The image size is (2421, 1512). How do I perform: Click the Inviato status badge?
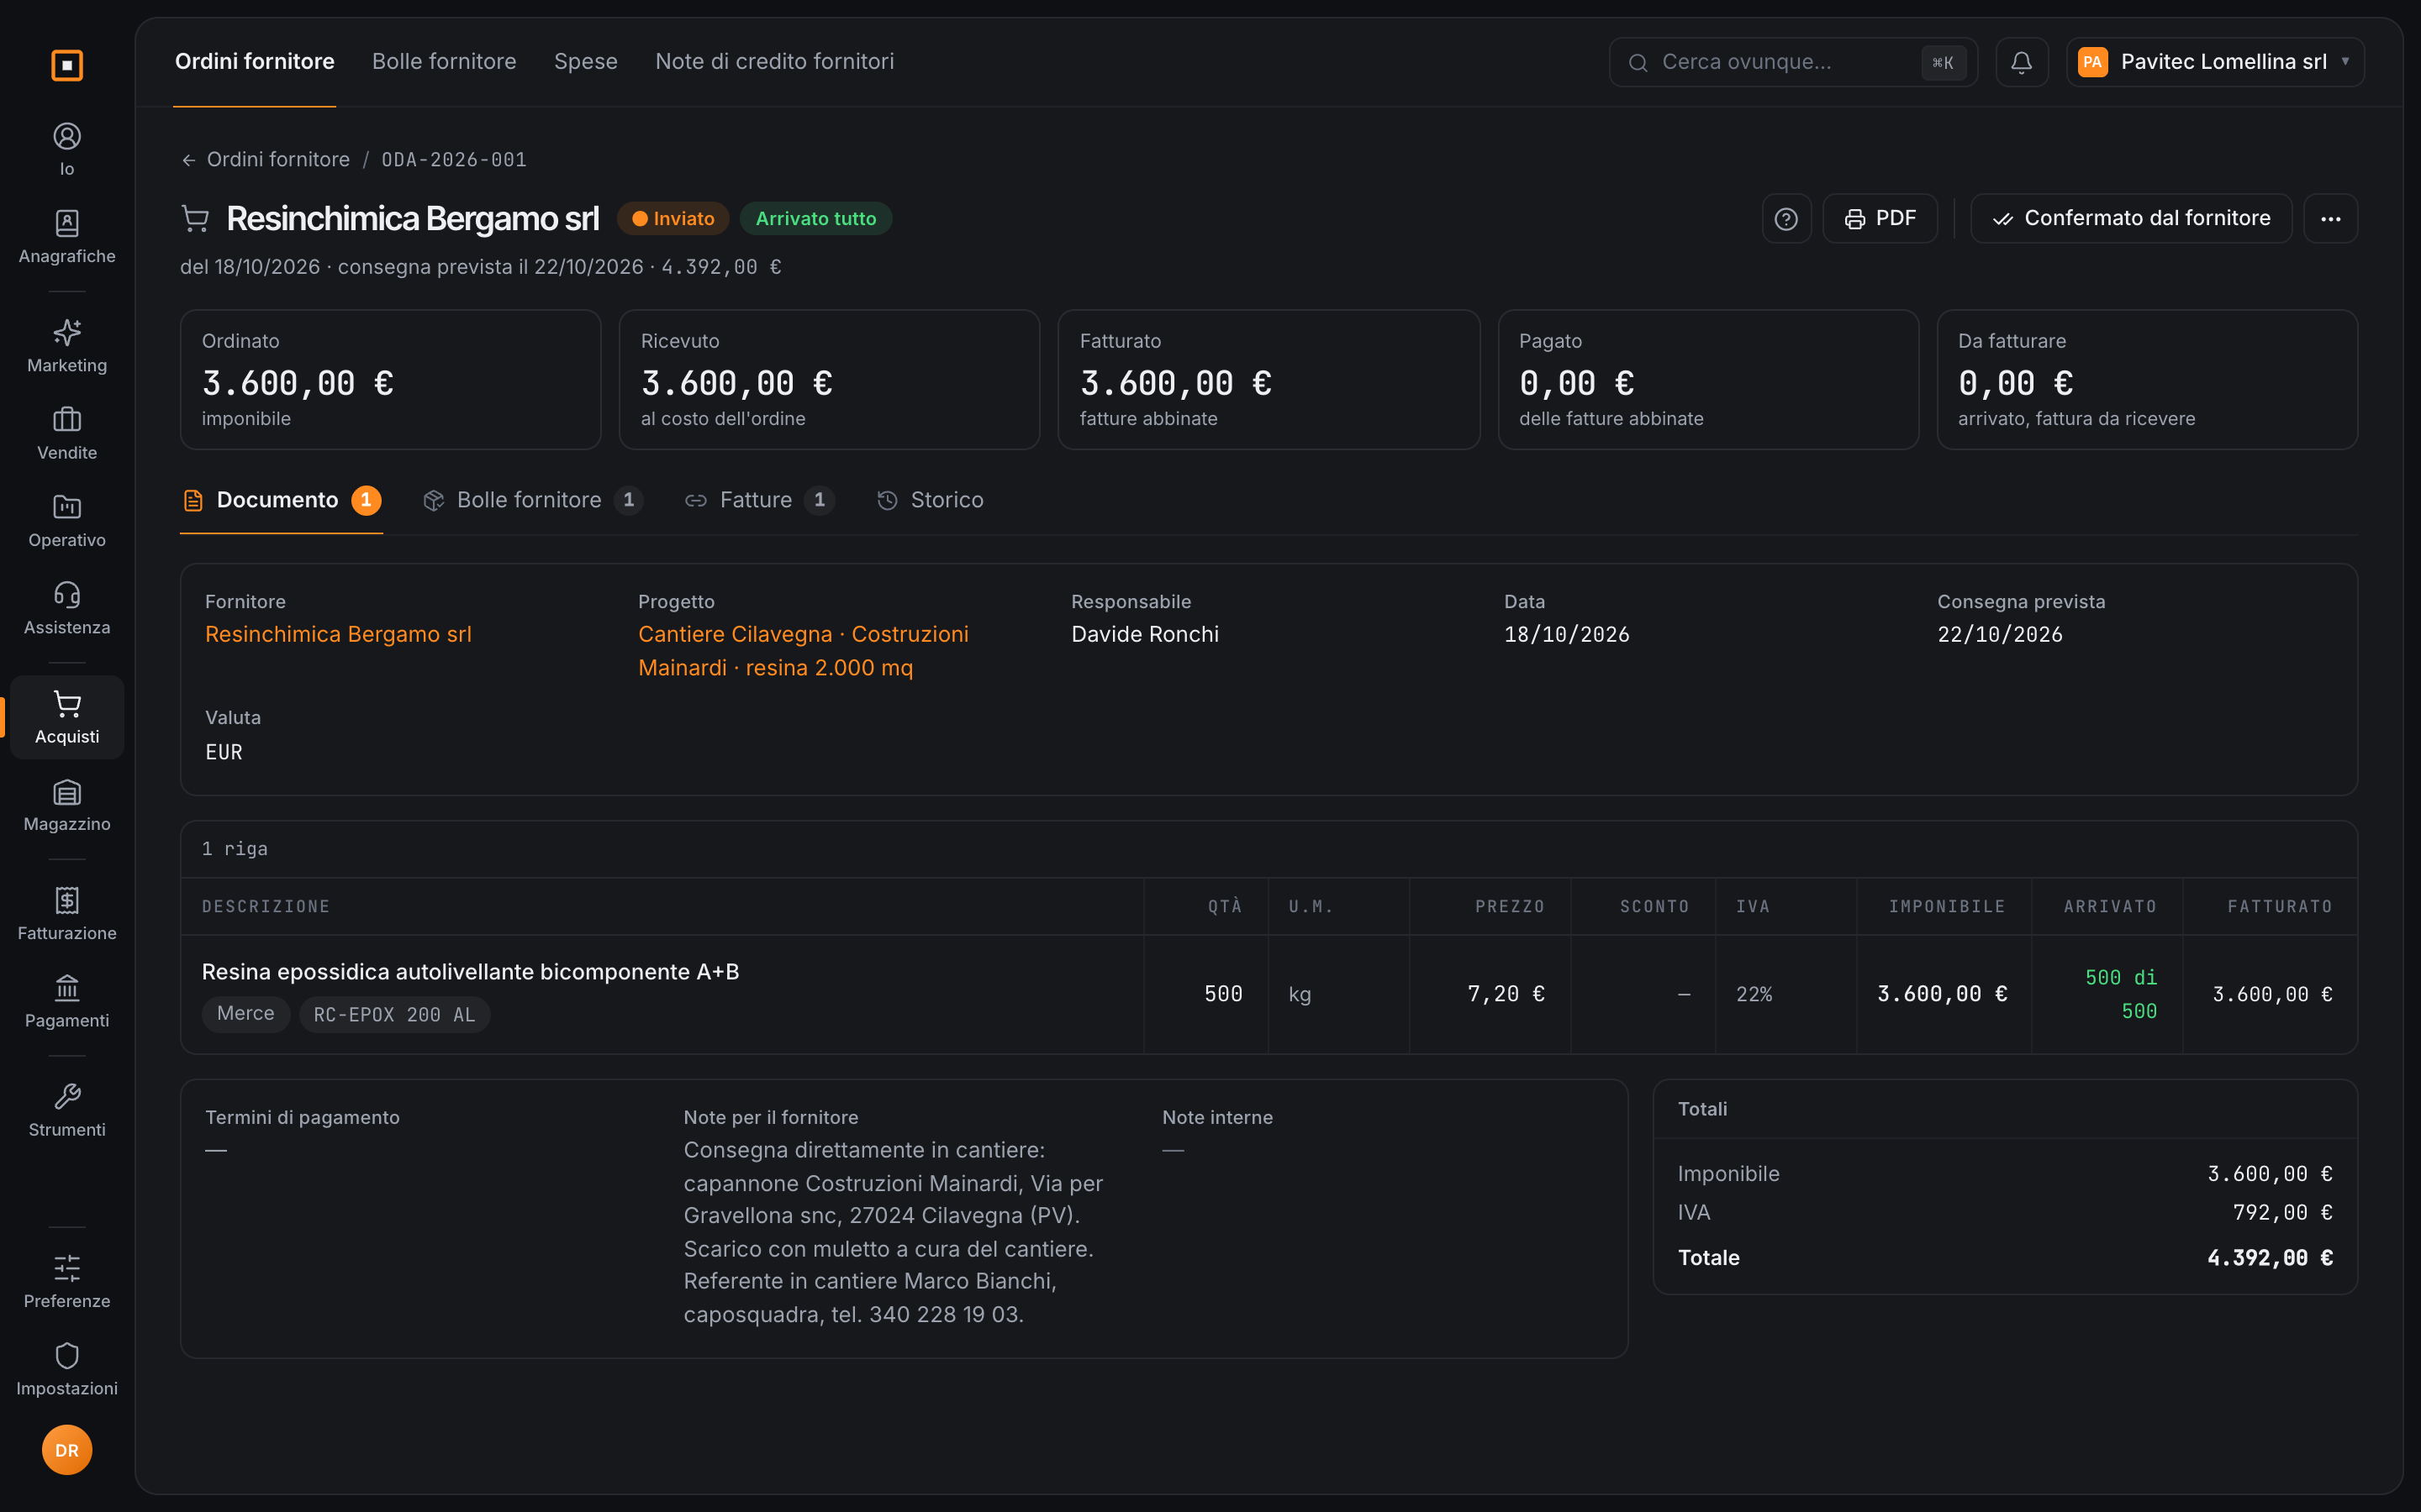click(673, 218)
